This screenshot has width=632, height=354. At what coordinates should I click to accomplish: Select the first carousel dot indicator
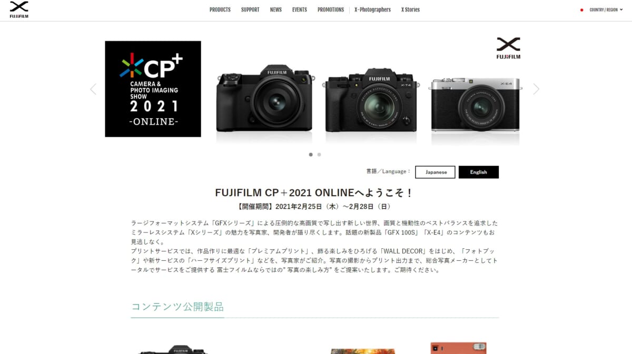pos(311,155)
